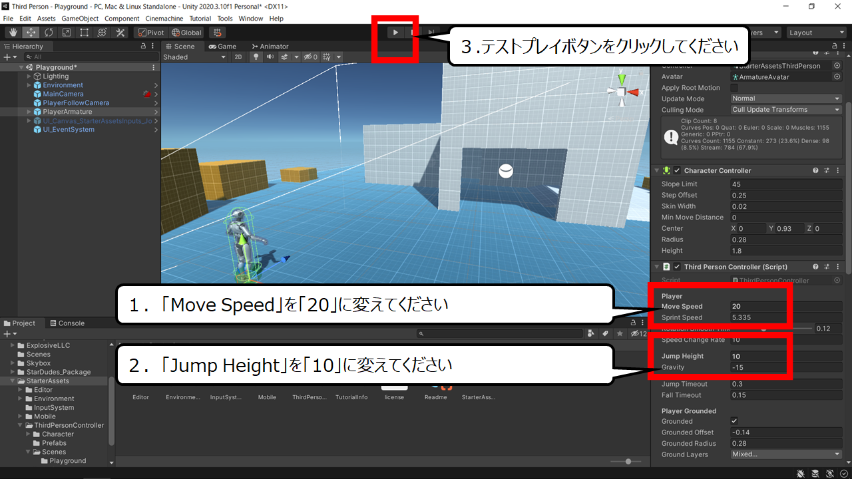Select the Rotate tool
The image size is (852, 479).
(49, 32)
